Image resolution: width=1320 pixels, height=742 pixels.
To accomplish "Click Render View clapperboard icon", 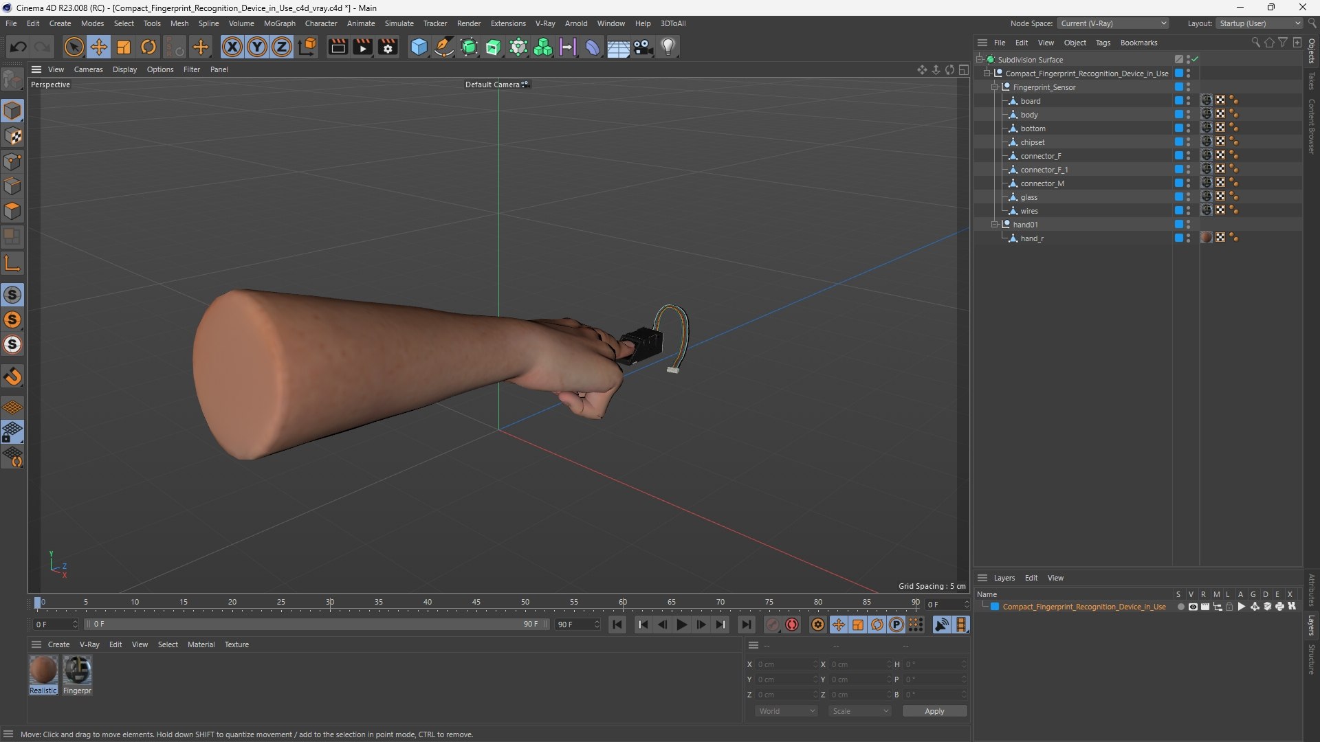I will click(338, 47).
